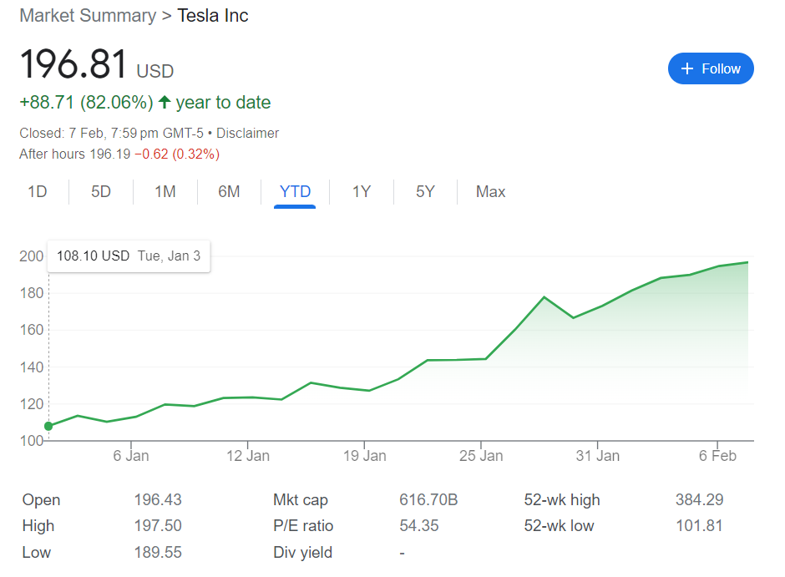The image size is (785, 577).
Task: Switch to the 5D range tab
Action: click(101, 192)
